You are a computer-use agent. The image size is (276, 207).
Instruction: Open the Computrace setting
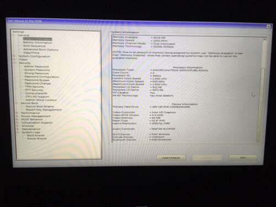click(x=36, y=93)
